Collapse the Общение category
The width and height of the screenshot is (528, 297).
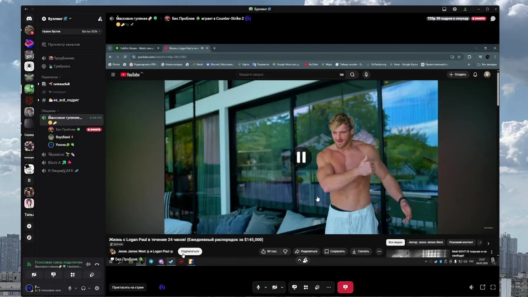[x=50, y=111]
